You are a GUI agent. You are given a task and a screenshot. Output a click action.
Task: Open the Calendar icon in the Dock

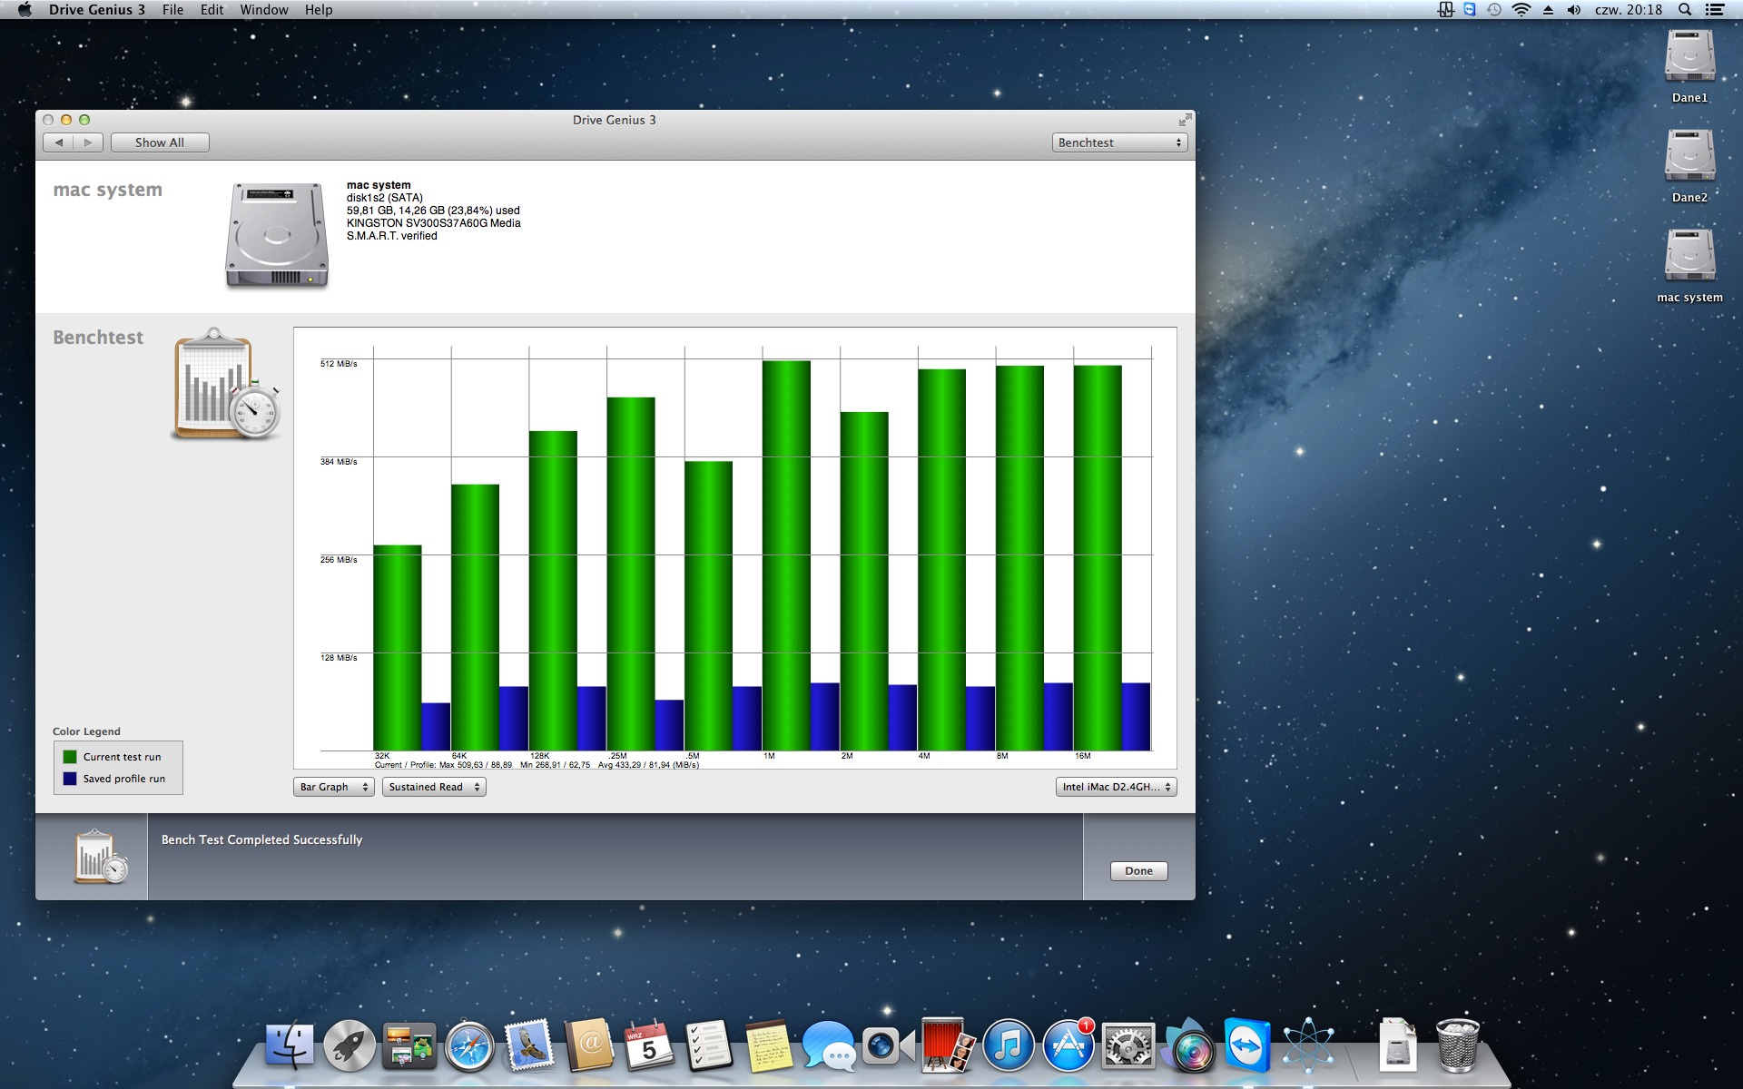pyautogui.click(x=649, y=1045)
